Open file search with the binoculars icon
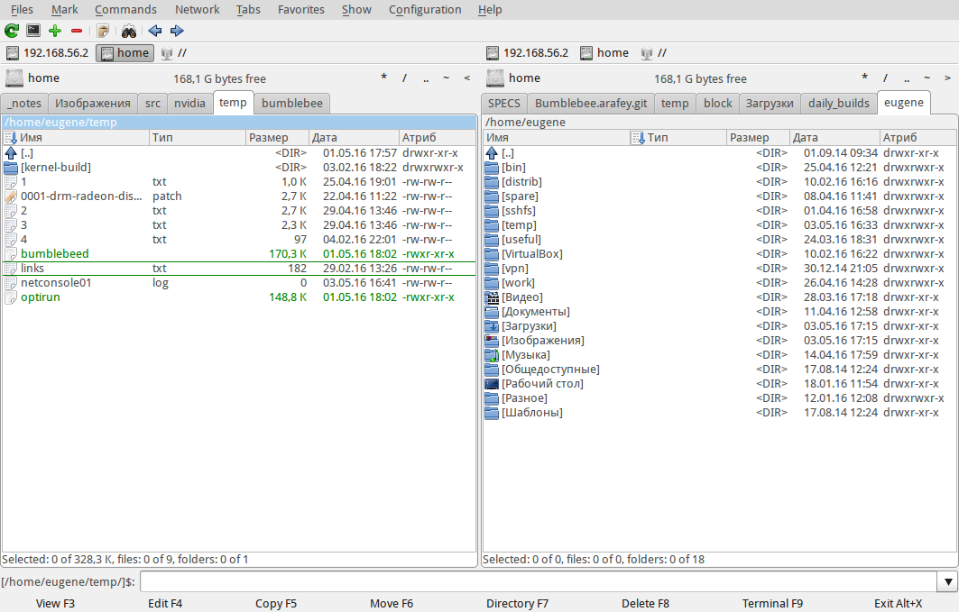The image size is (959, 612). click(x=129, y=31)
